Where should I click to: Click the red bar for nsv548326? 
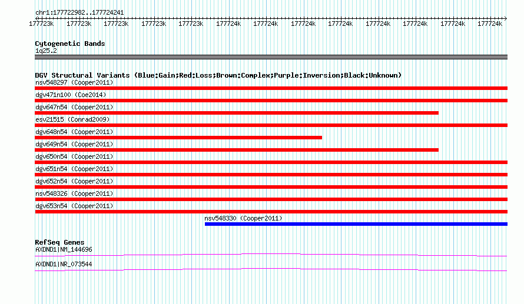pos(271,199)
